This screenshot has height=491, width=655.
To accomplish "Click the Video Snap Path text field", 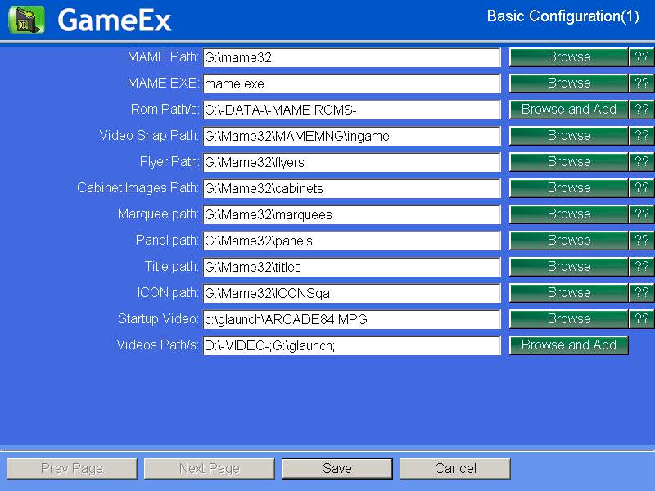I will pos(351,136).
